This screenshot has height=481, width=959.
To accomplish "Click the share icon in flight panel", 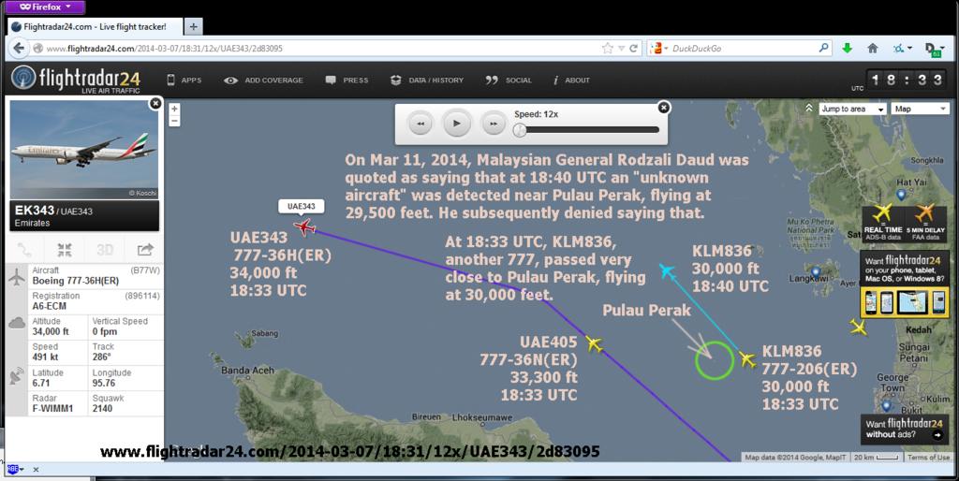I will [x=145, y=249].
